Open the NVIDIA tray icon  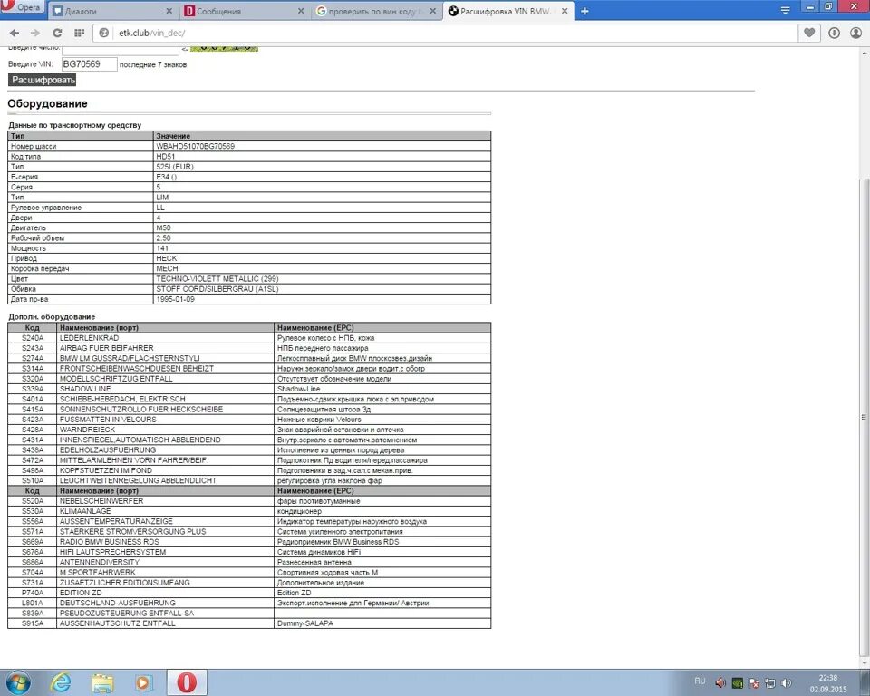click(738, 683)
